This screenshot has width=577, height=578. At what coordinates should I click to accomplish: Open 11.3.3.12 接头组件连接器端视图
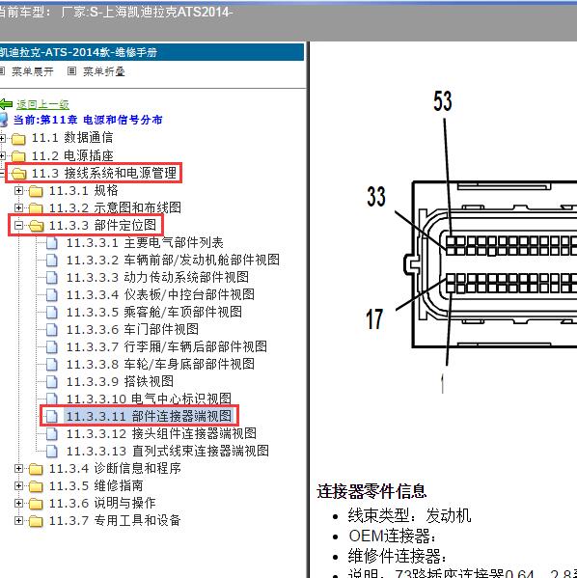[161, 433]
